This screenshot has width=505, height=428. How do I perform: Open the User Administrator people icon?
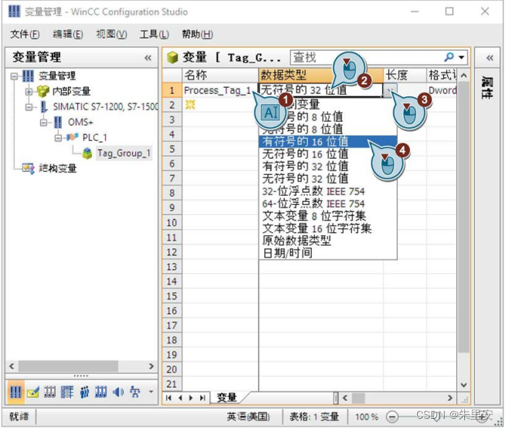84,392
